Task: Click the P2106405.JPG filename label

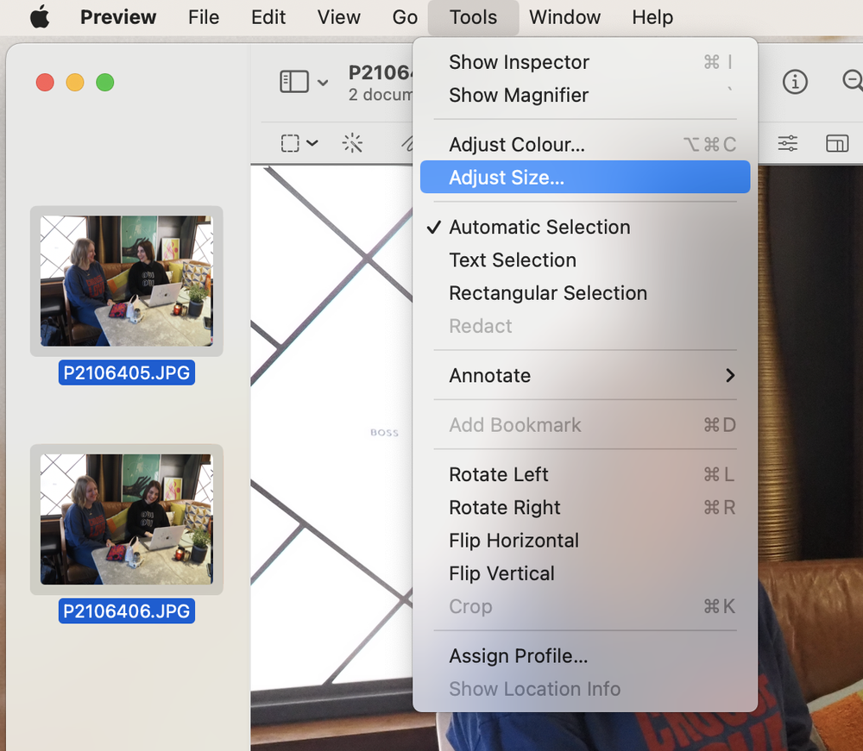Action: pos(127,372)
